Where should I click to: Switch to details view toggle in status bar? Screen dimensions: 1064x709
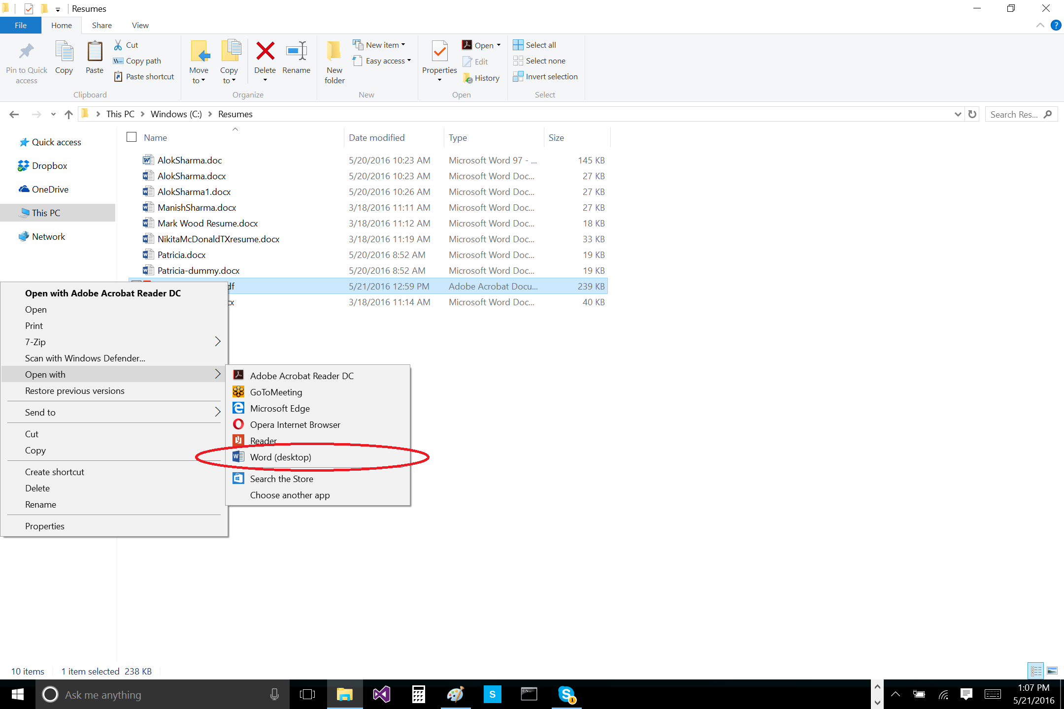pos(1035,671)
